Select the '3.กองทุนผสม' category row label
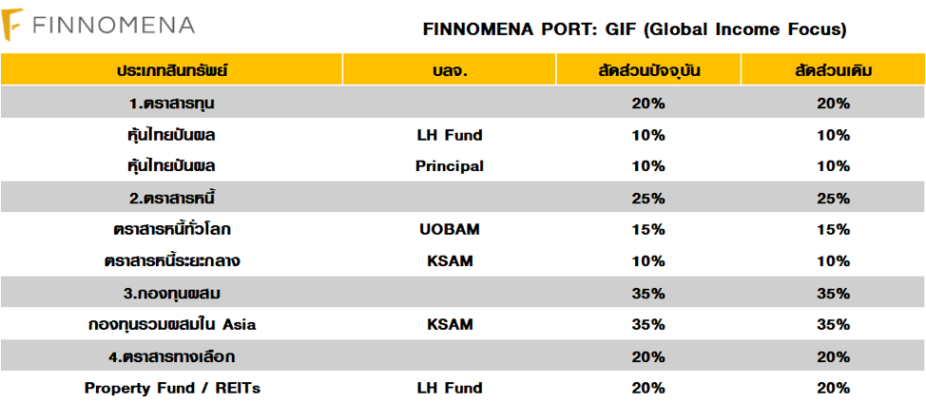926x403 pixels. (x=172, y=293)
